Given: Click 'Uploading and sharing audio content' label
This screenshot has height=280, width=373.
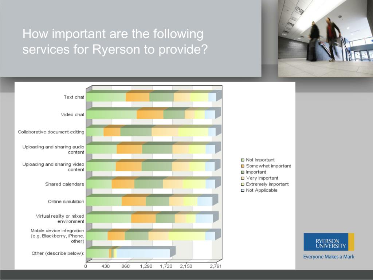Looking at the screenshot, I should point(53,149).
